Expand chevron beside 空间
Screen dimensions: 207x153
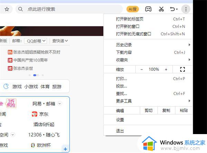pos(13,135)
